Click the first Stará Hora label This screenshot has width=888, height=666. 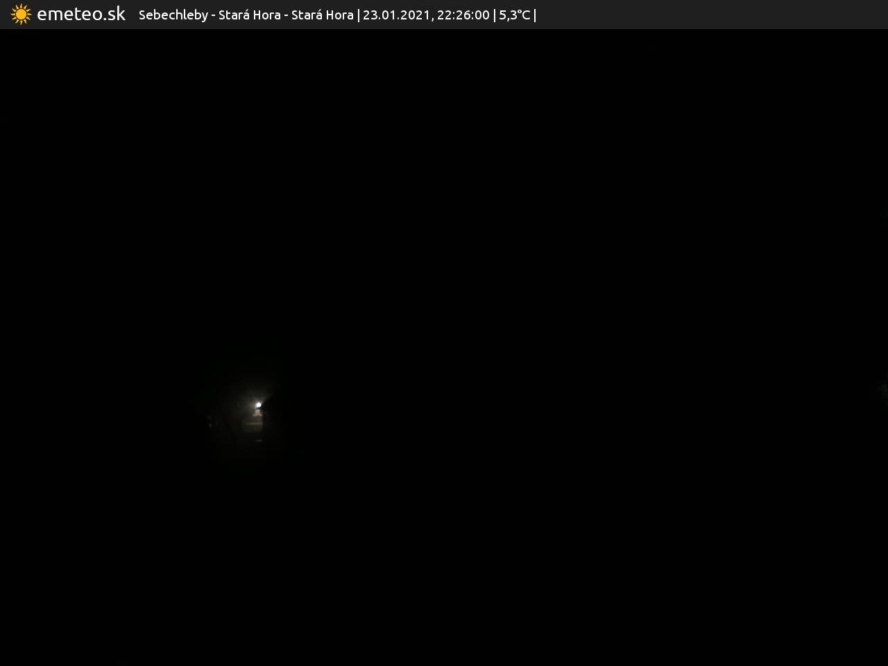point(249,15)
